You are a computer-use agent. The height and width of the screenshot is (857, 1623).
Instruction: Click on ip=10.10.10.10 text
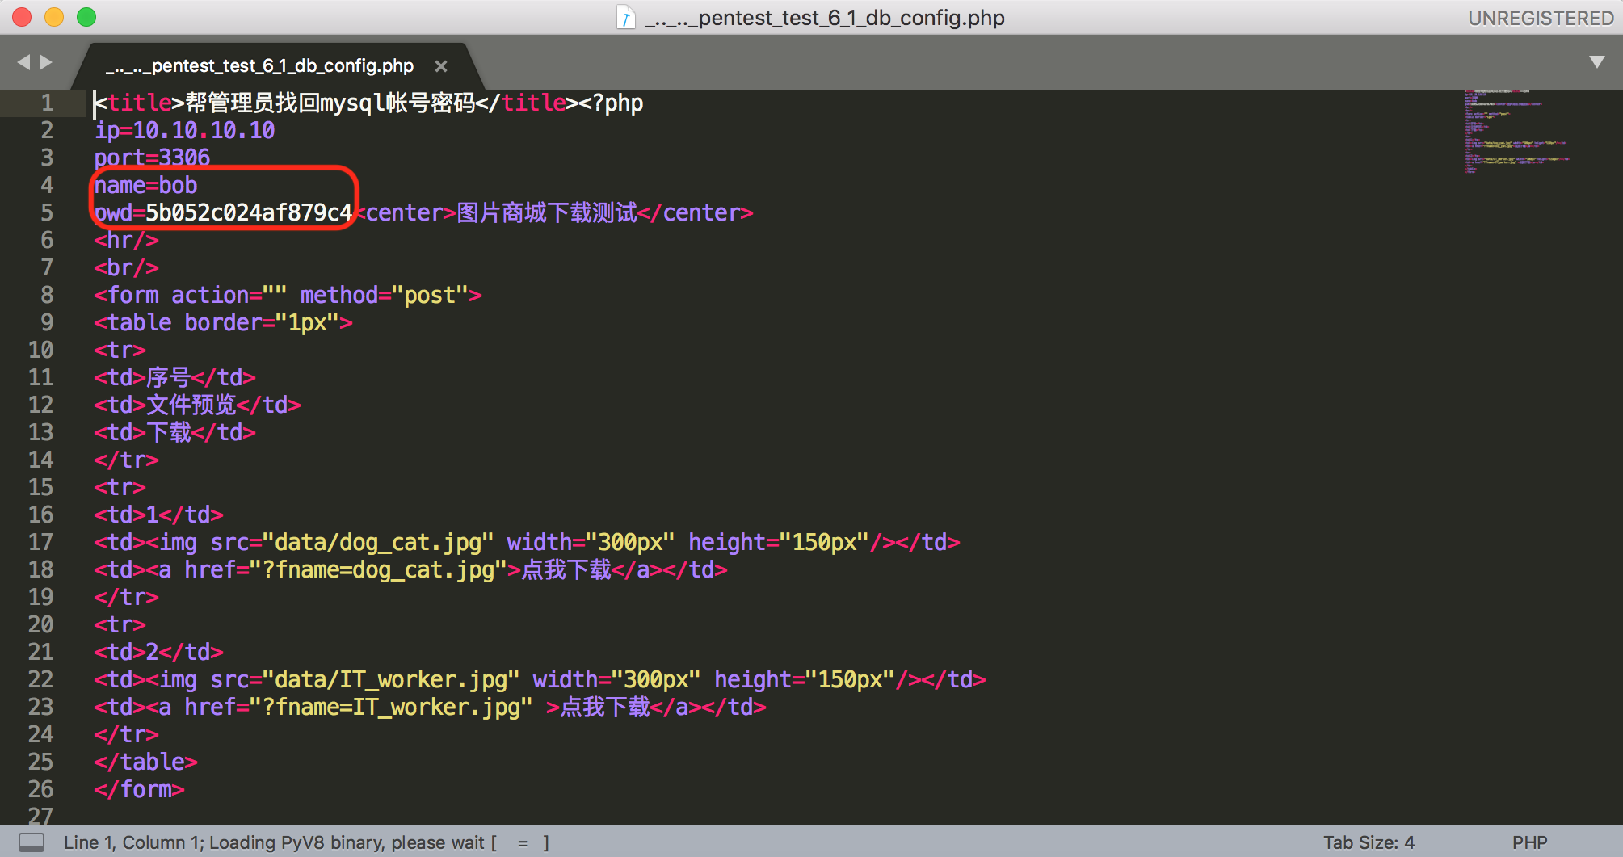(x=184, y=130)
